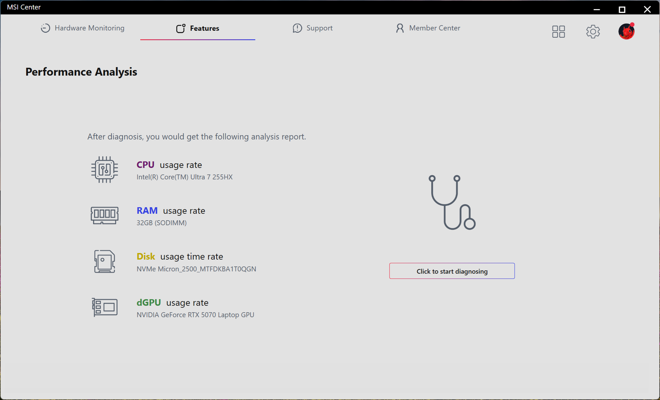Click the RAM usage rate label
Screen dimensions: 660x400
coord(171,211)
